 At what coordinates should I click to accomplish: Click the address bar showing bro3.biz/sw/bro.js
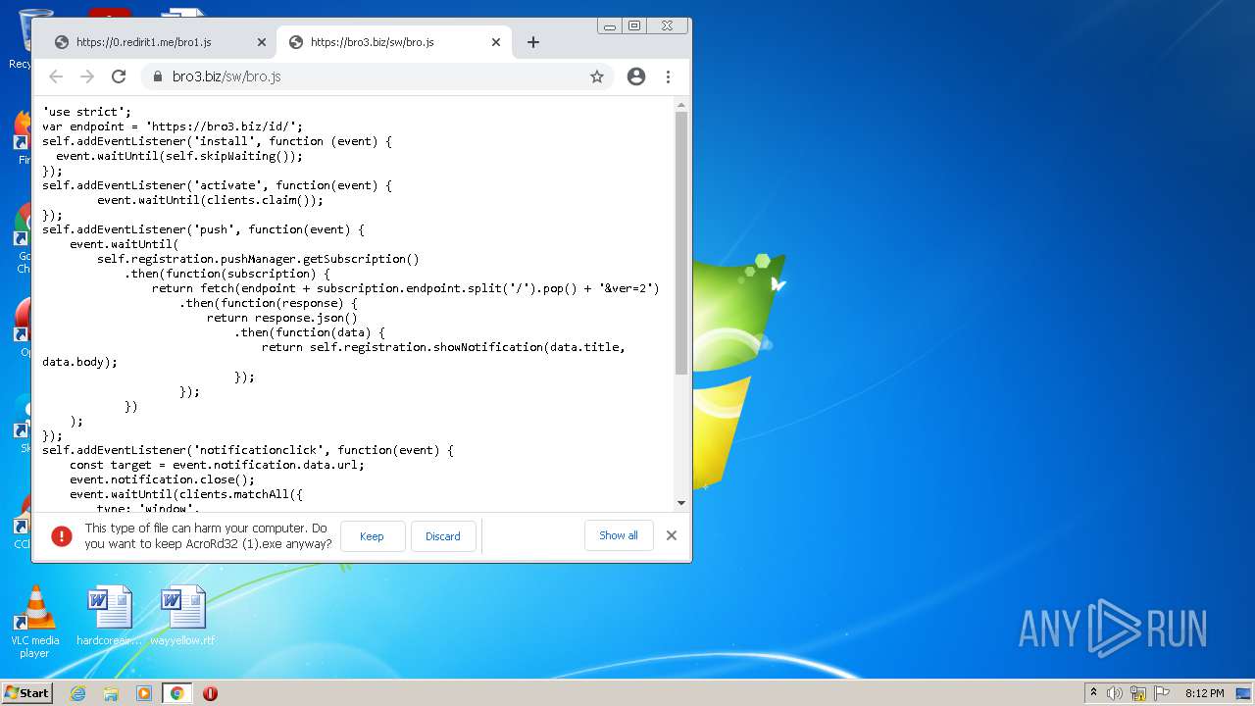point(377,76)
